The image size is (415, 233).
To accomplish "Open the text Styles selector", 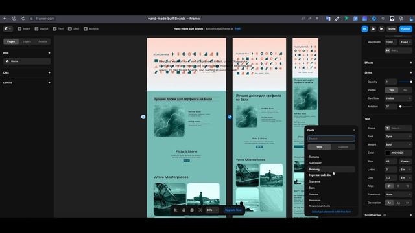I will pos(398,128).
